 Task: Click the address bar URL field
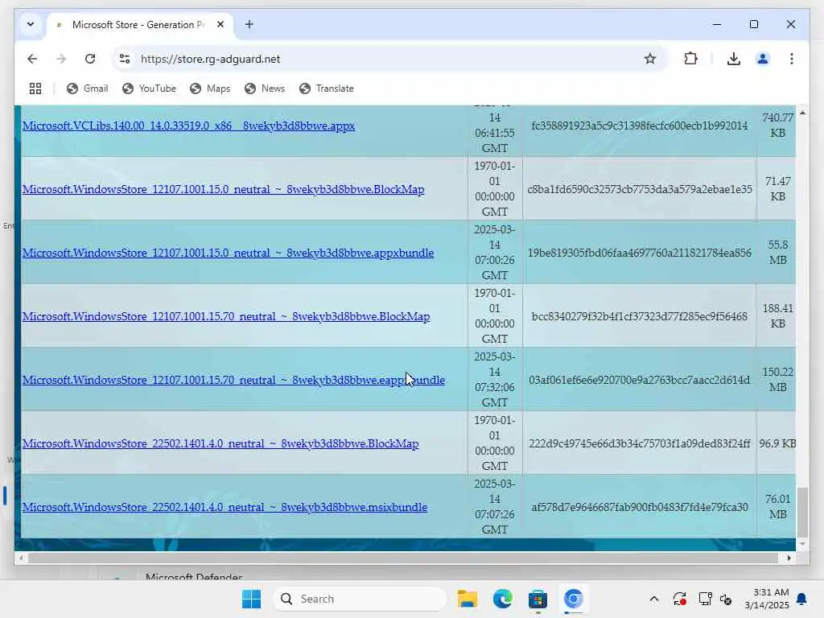pos(389,59)
